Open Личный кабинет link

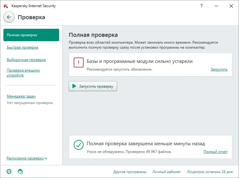tap(167, 172)
